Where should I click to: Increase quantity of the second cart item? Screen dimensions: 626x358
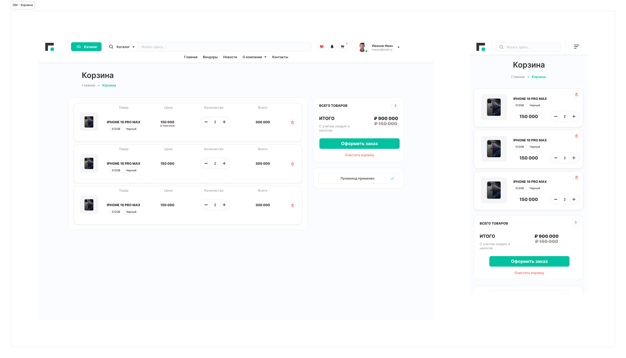[x=224, y=163]
